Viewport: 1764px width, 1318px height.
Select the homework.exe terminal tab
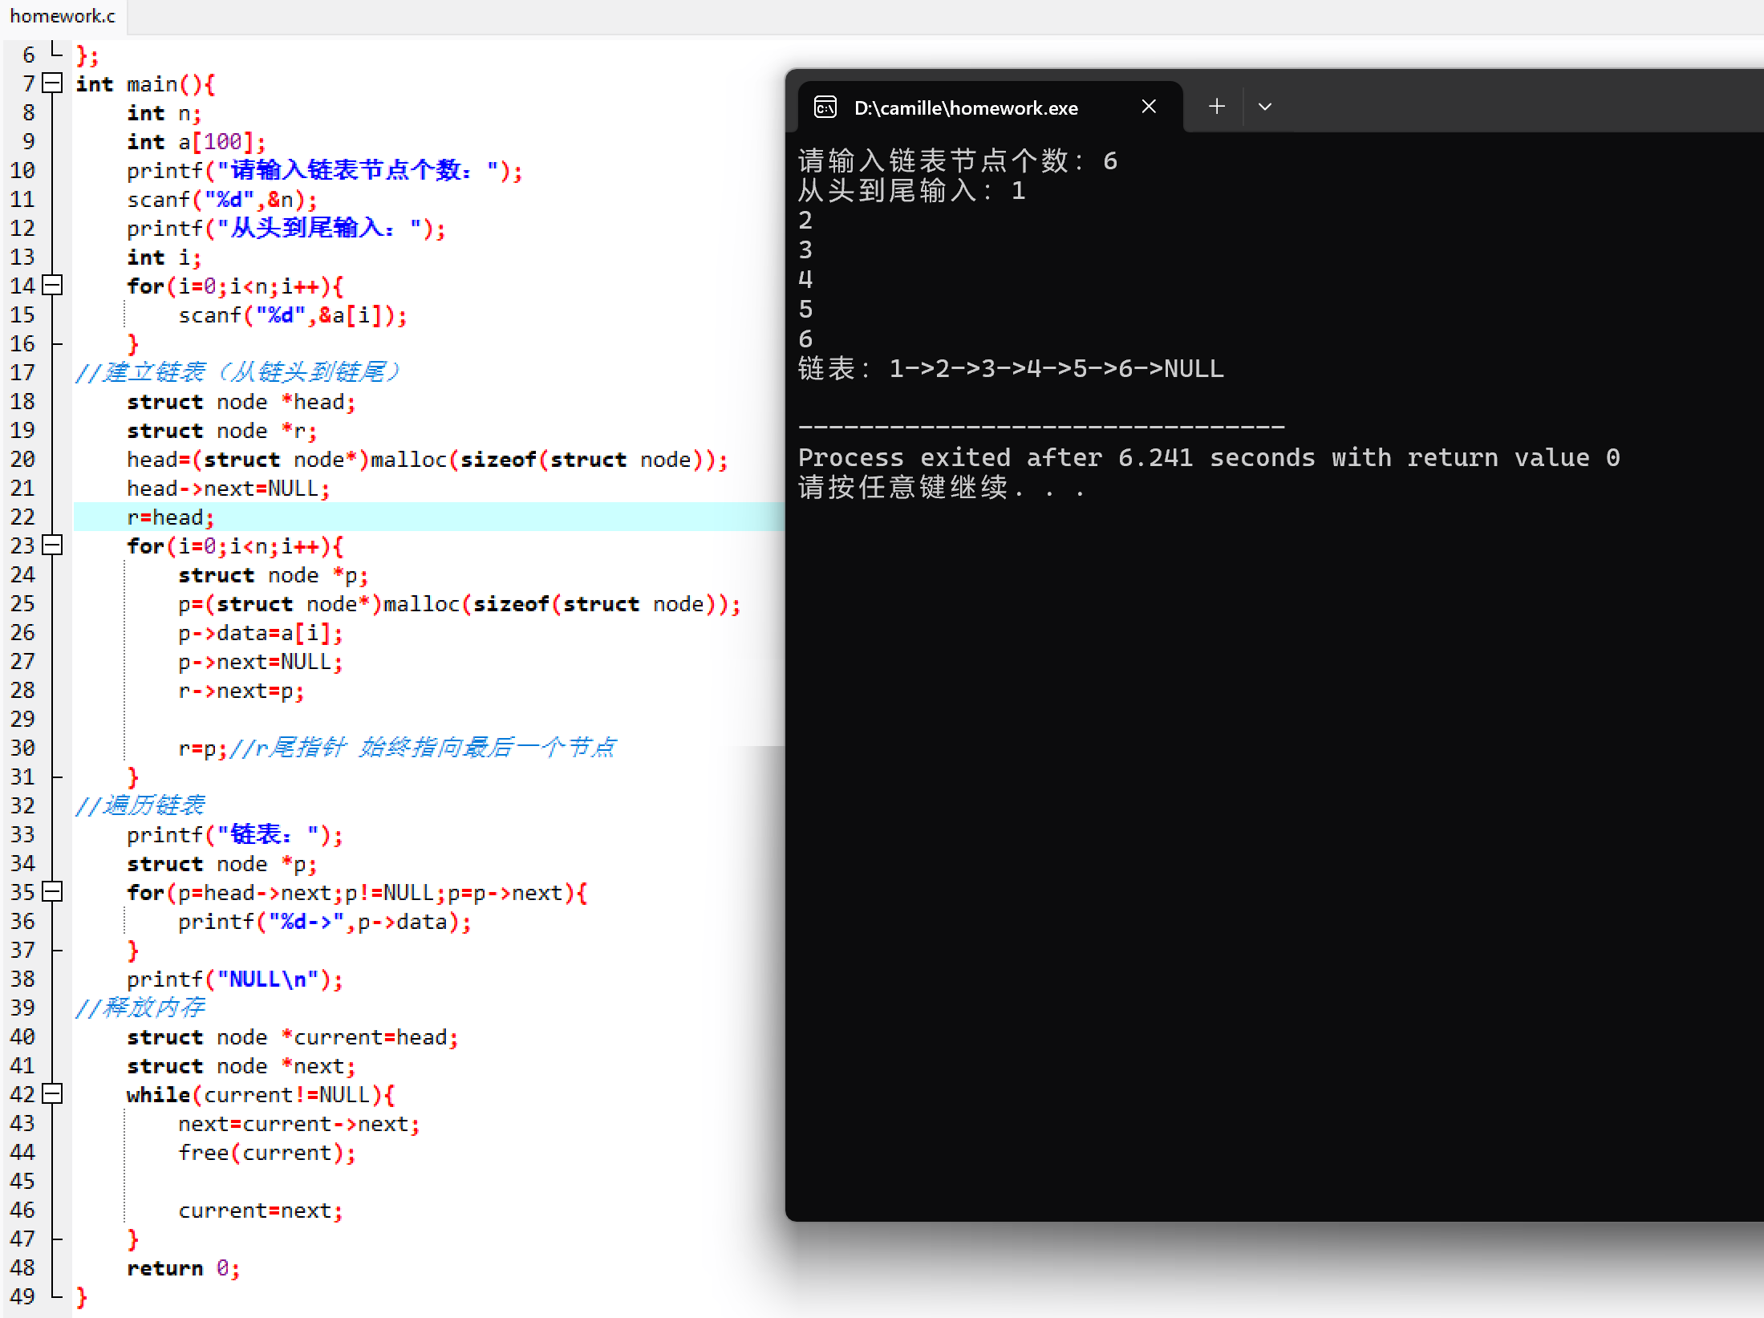(966, 108)
